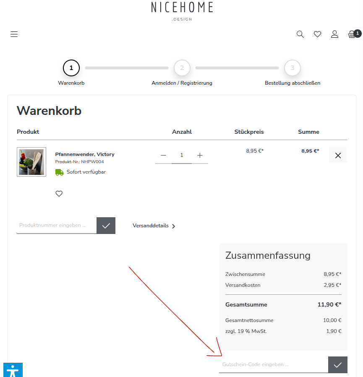The image size is (363, 377).
Task: Open the wishlist heart in header
Action: pyautogui.click(x=317, y=34)
